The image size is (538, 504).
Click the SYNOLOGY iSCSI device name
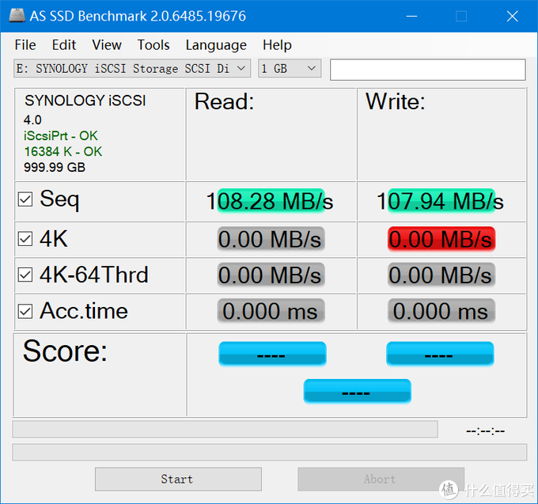[85, 100]
